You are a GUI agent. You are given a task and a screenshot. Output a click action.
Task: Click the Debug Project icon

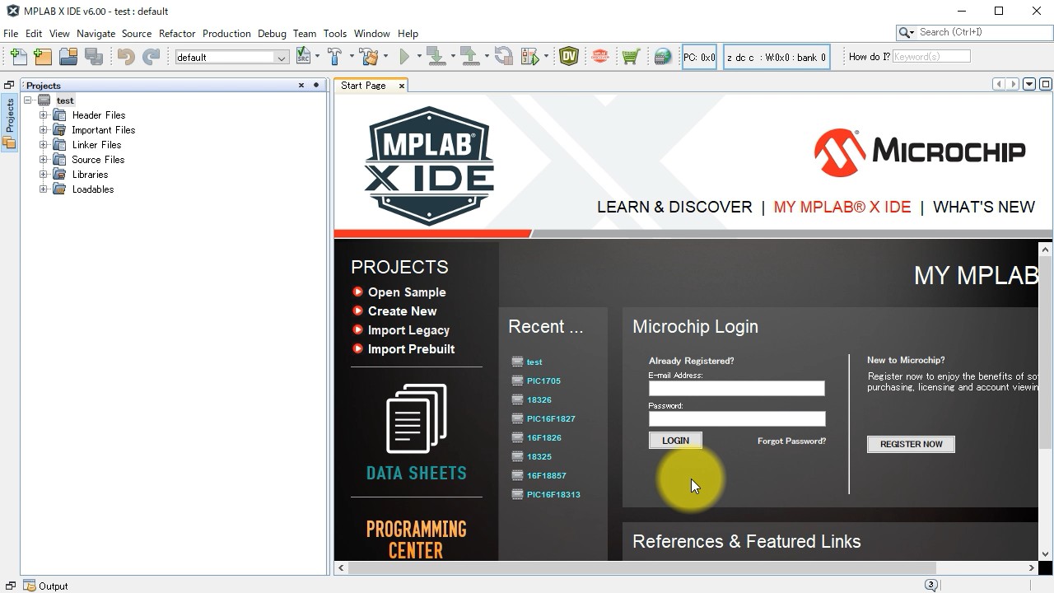point(530,57)
